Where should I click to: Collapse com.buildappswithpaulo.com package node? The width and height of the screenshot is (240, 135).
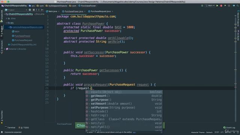click(x=9, y=27)
